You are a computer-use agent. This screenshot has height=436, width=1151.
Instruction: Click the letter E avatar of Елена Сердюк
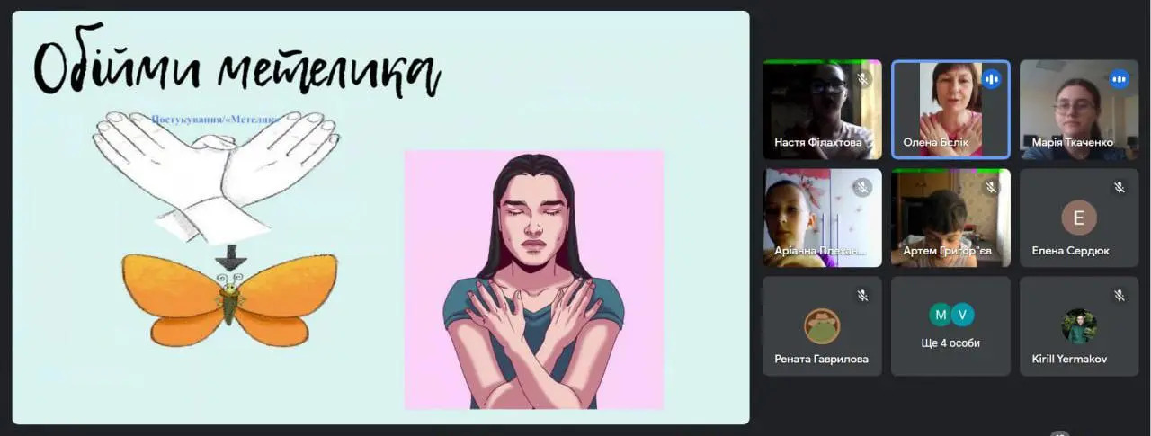click(x=1079, y=218)
